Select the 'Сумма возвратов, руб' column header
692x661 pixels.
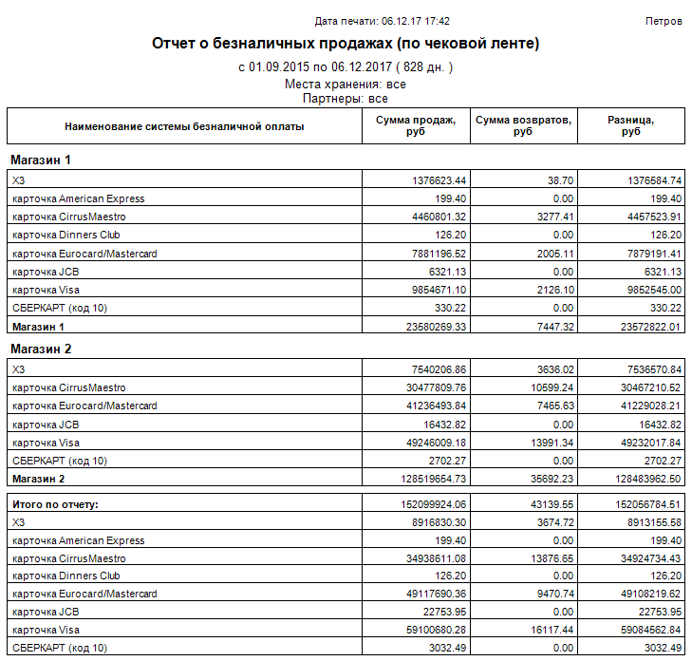pos(523,126)
